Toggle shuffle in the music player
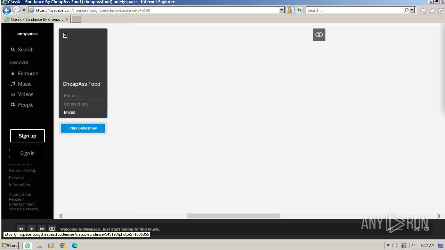Viewport: 445px width, 250px height. click(x=416, y=229)
